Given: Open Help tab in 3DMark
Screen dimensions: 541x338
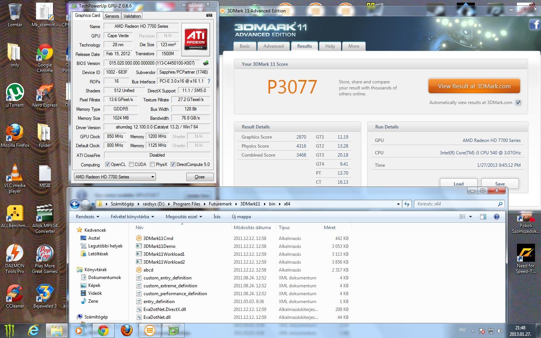Looking at the screenshot, I should click(330, 46).
